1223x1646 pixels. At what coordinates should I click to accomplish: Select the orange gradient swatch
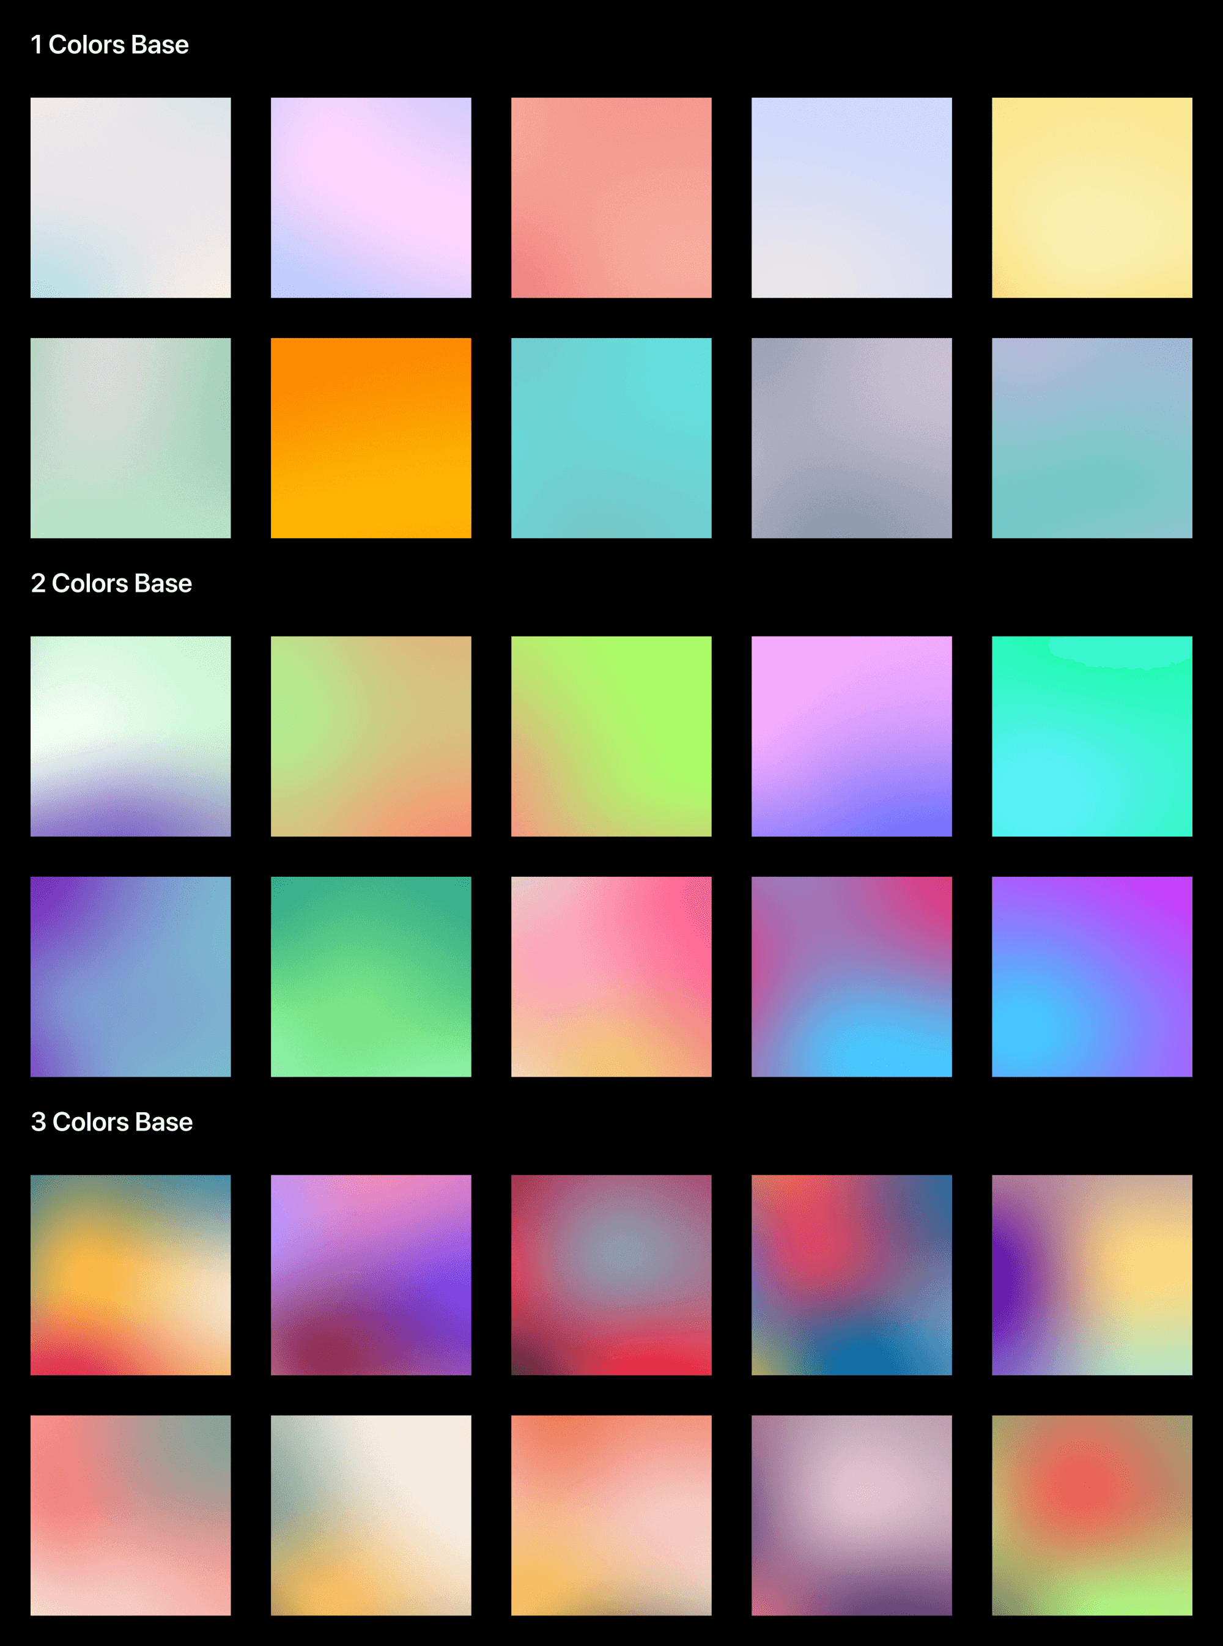coord(372,438)
